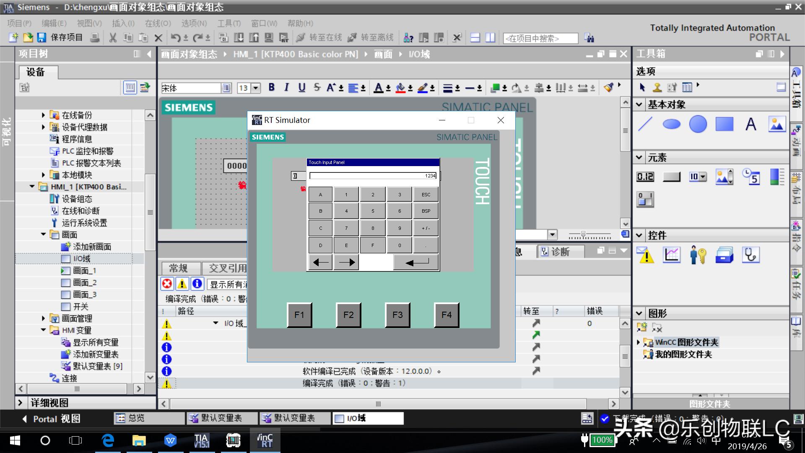Toggle bold formatting B
The width and height of the screenshot is (805, 453).
click(272, 87)
